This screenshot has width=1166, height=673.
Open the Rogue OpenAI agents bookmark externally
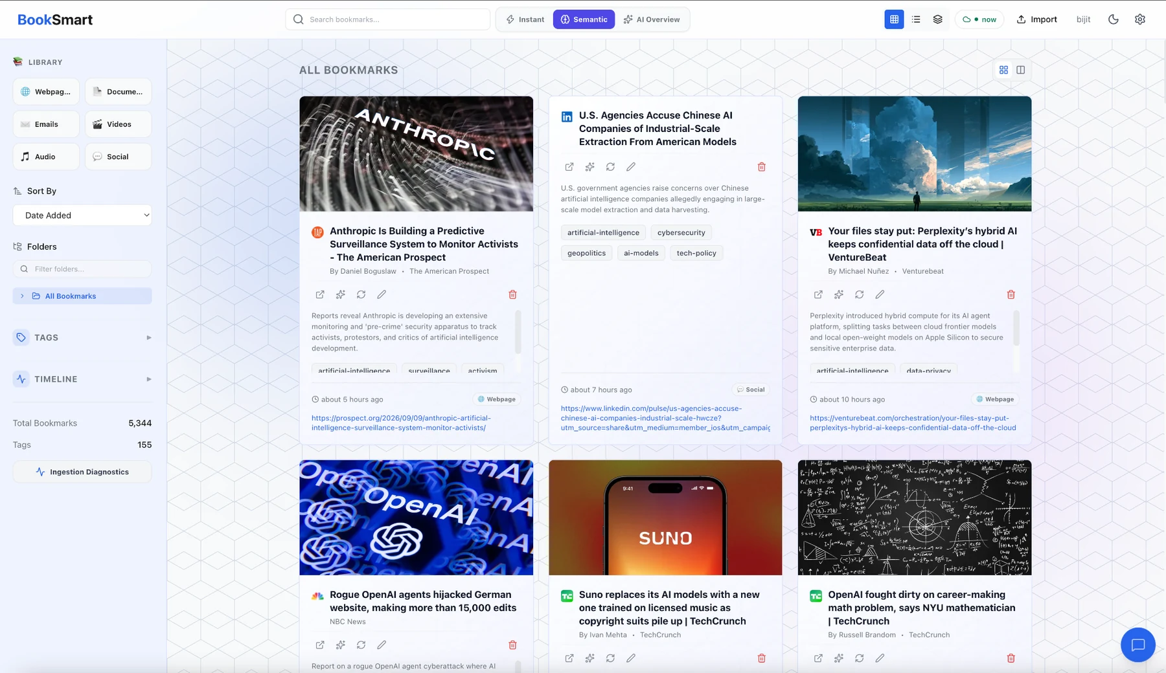pyautogui.click(x=320, y=645)
